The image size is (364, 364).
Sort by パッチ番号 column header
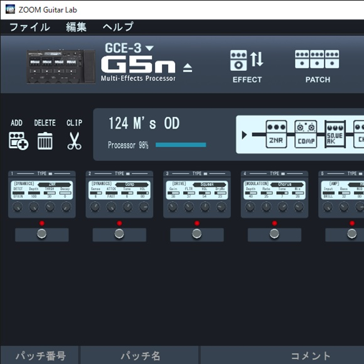[x=40, y=355]
